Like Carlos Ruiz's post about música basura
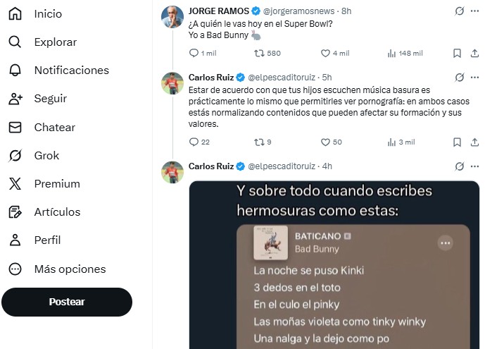This screenshot has width=485, height=349. click(325, 142)
